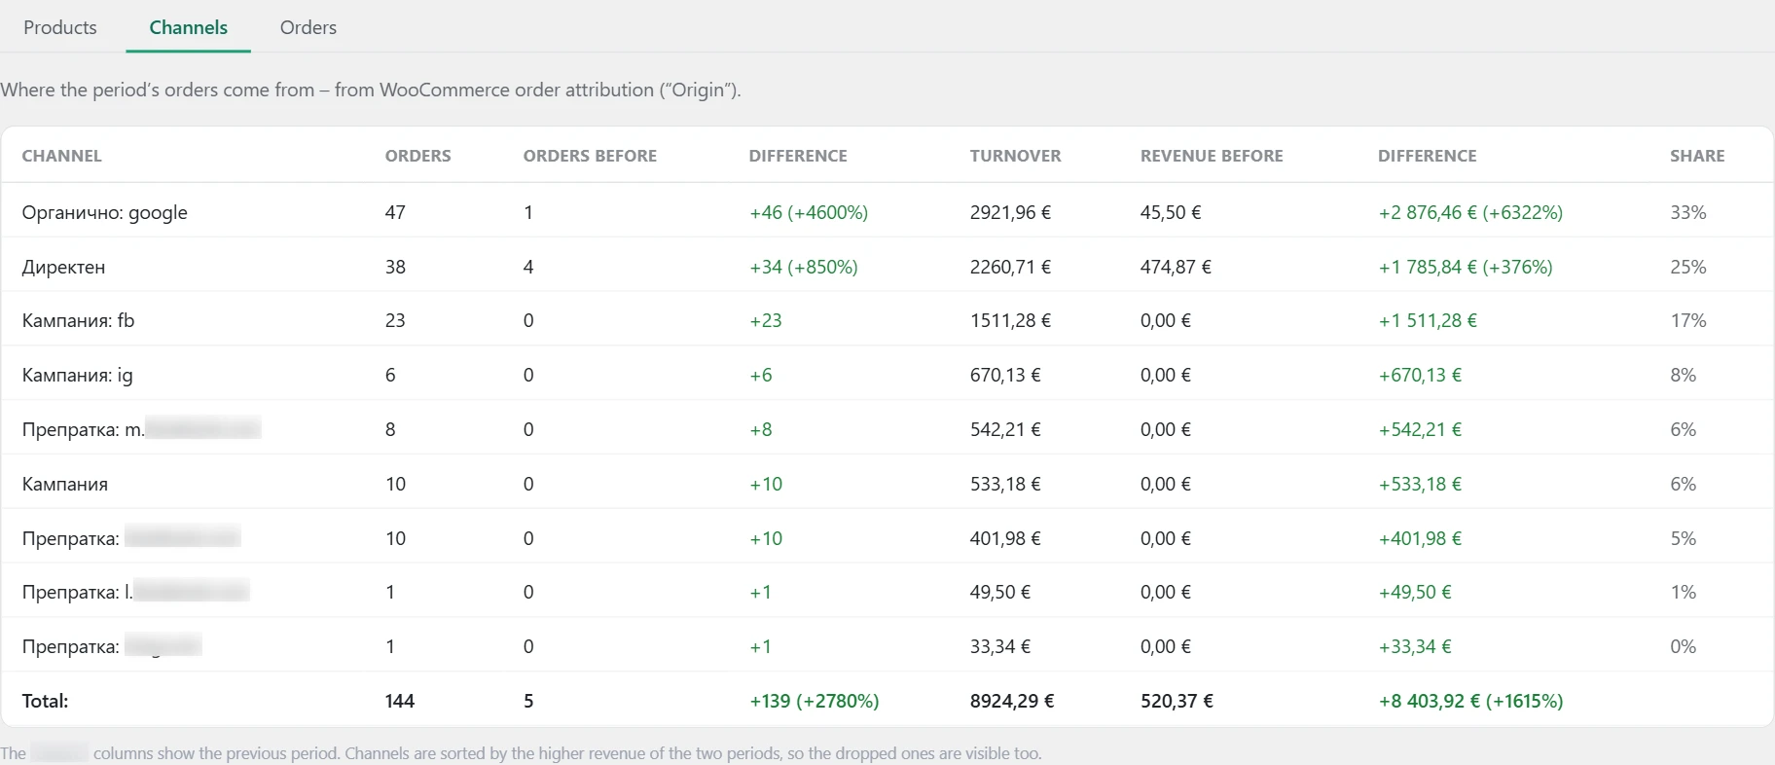Click the CHANNEL column header
This screenshot has height=765, width=1775.
(62, 156)
